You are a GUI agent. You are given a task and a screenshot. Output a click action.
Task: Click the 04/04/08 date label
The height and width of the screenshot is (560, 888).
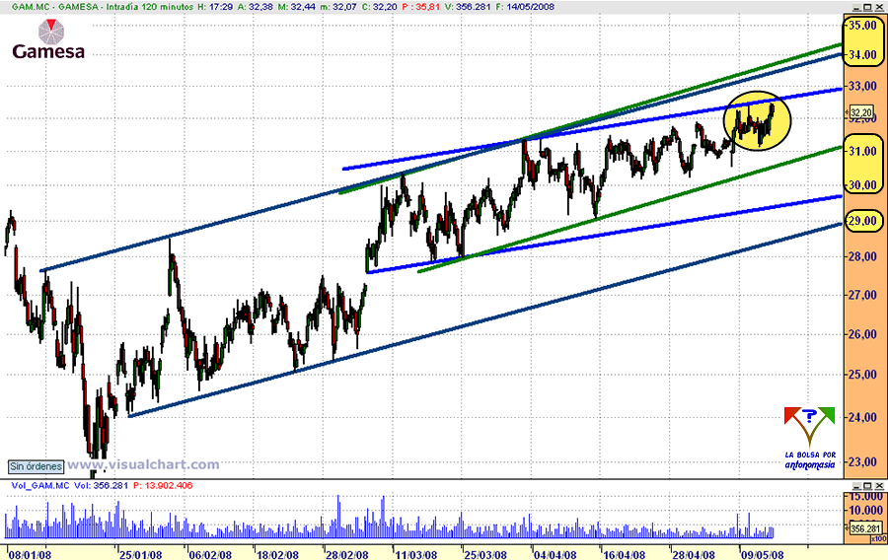pyautogui.click(x=555, y=555)
